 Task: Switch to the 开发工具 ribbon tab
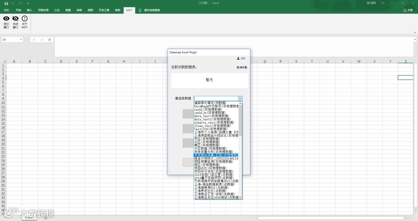pyautogui.click(x=104, y=10)
